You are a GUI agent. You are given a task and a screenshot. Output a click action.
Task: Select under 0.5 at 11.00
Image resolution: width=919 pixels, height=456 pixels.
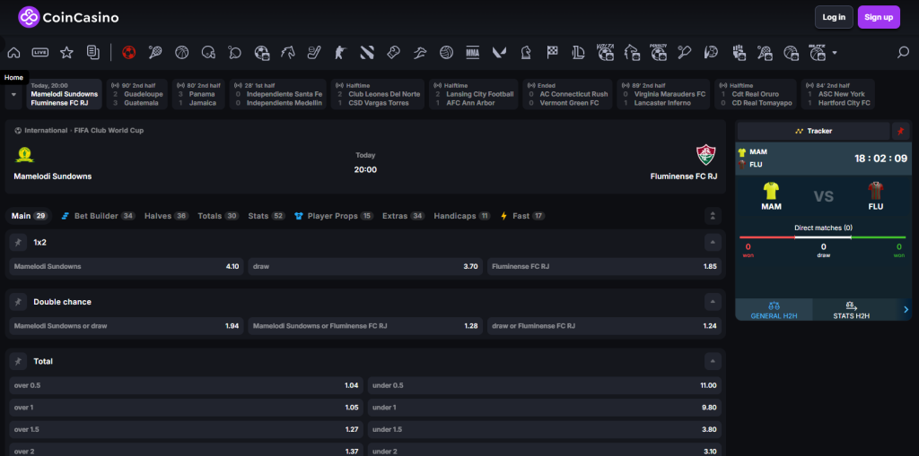(x=545, y=385)
